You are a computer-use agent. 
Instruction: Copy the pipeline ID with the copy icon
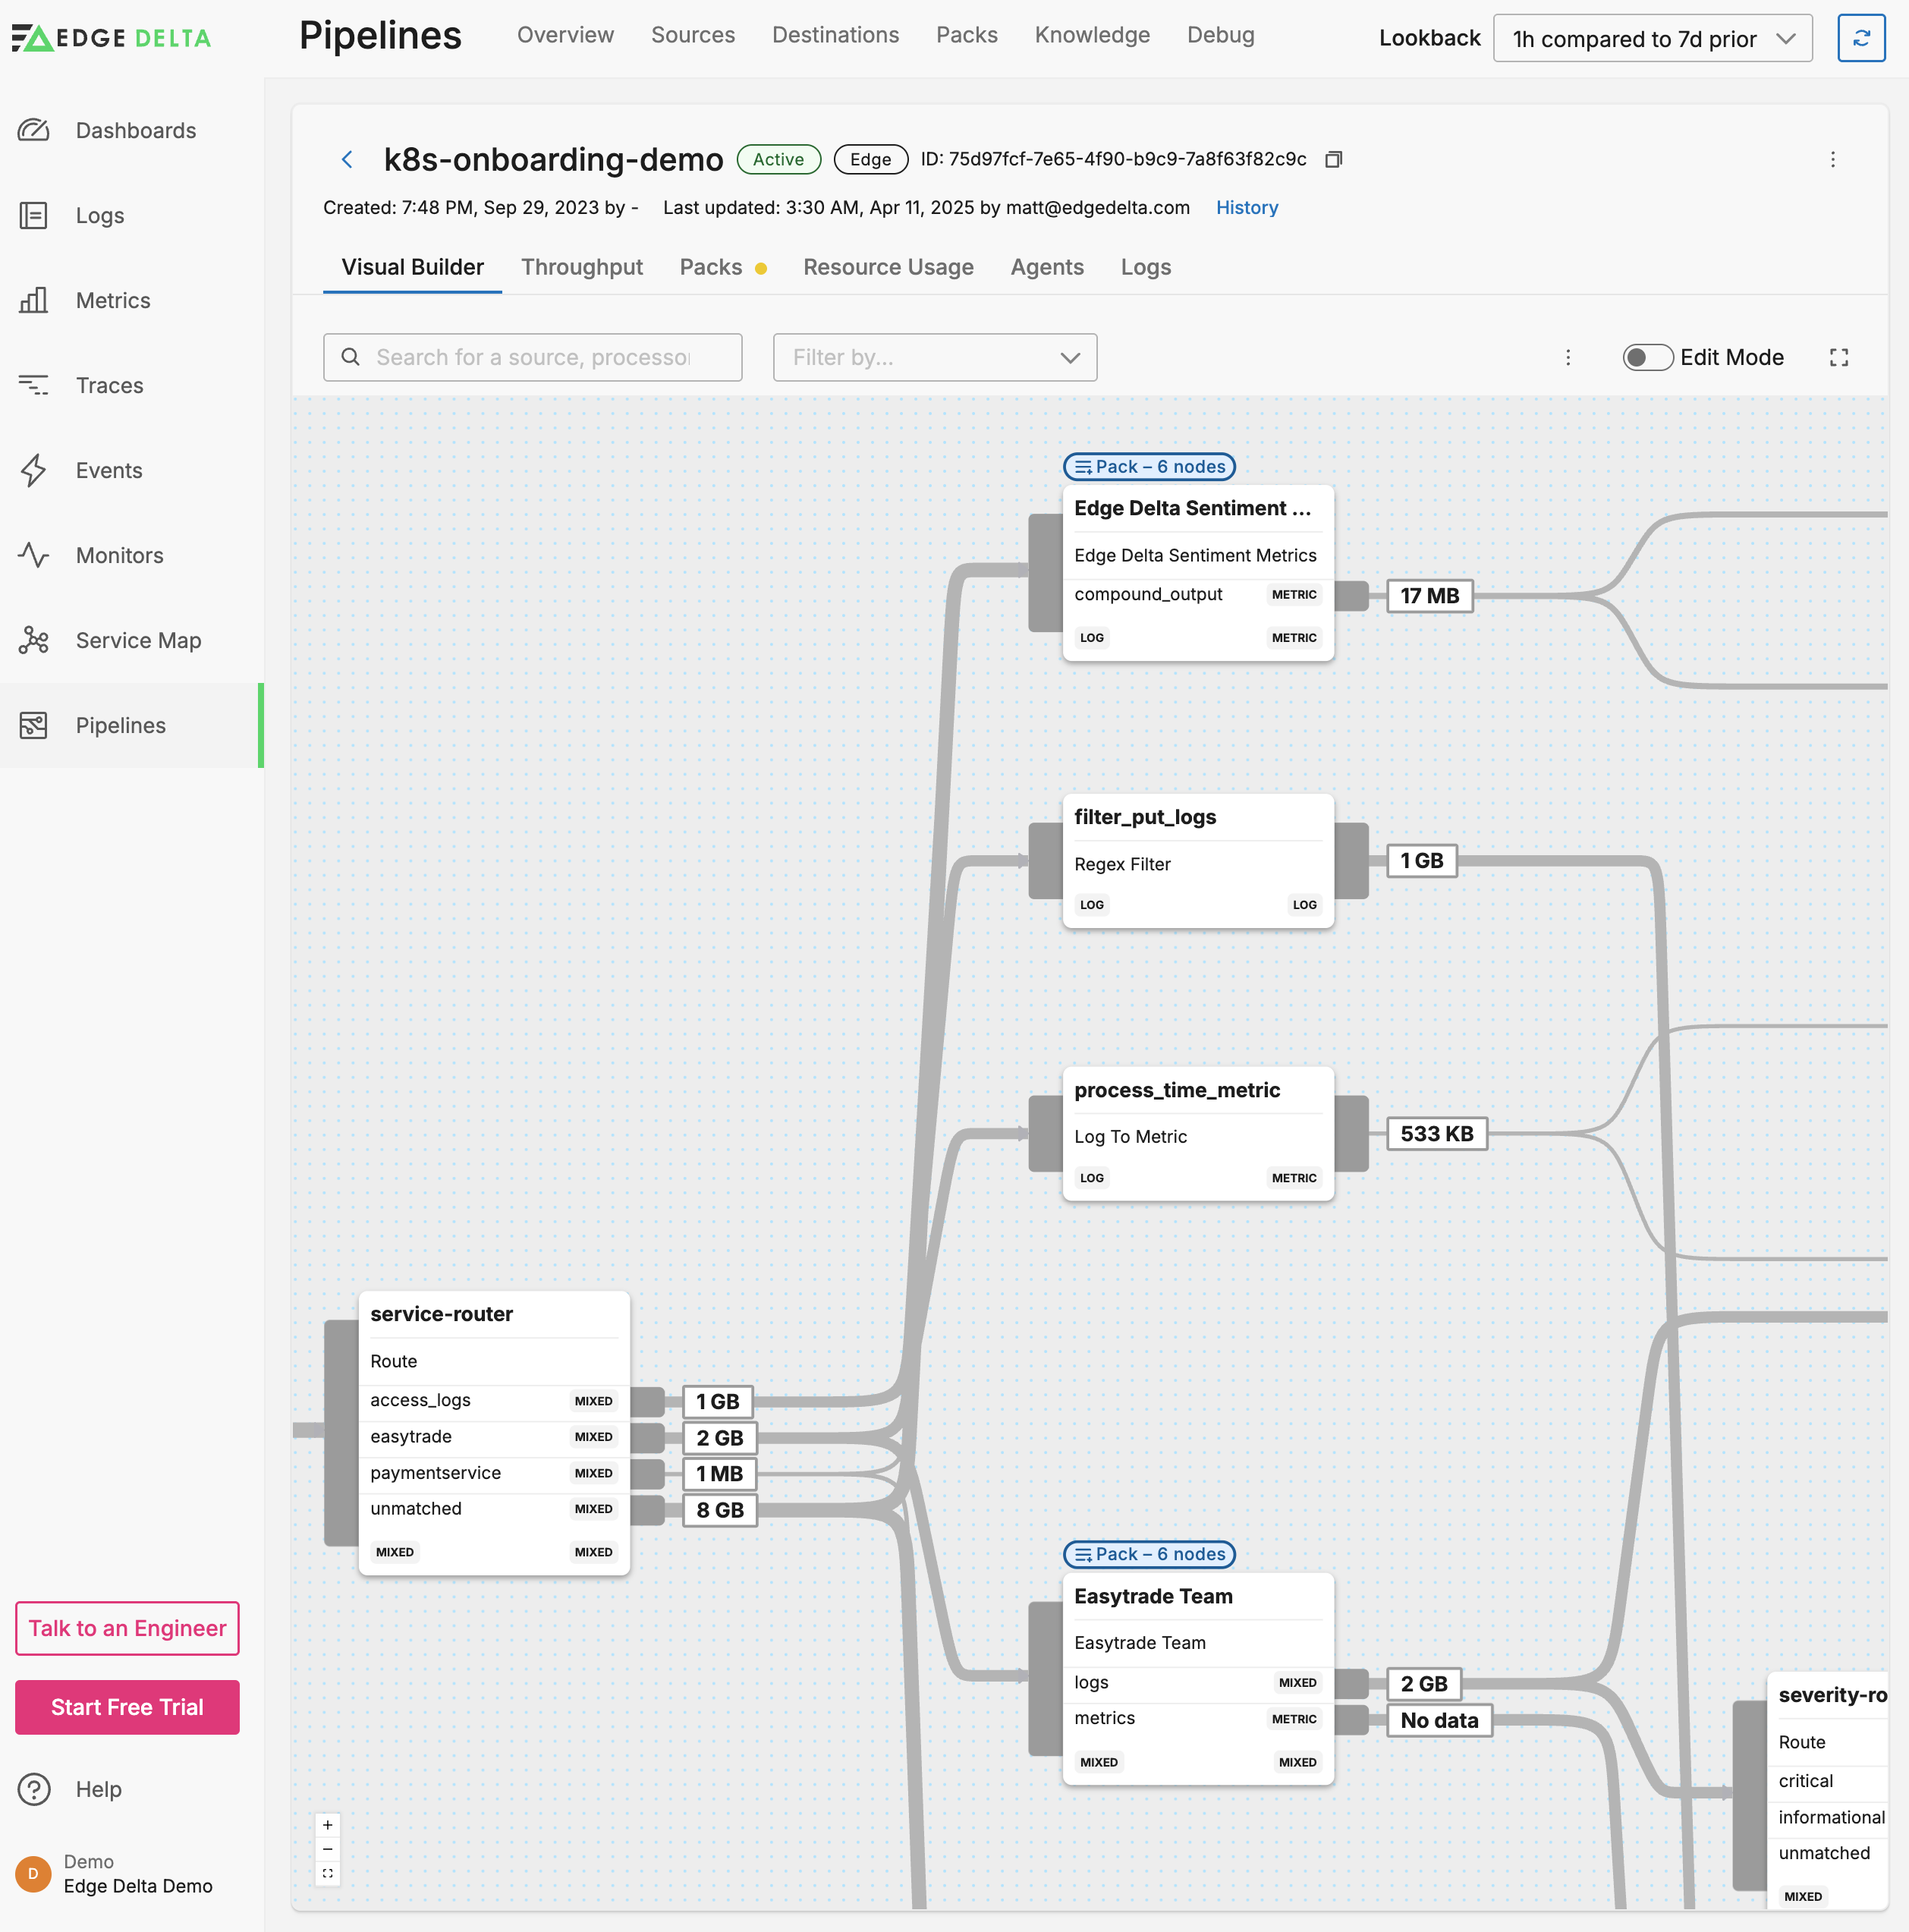[x=1333, y=159]
